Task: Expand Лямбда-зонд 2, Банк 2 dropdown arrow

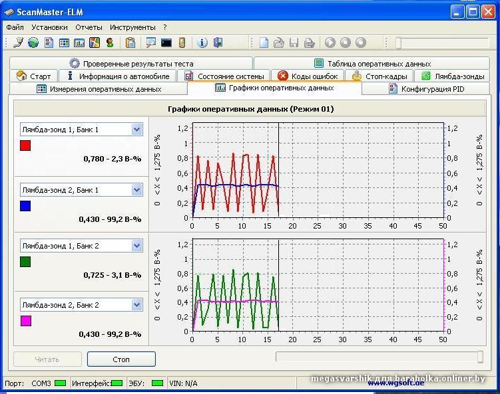Action: click(x=136, y=305)
